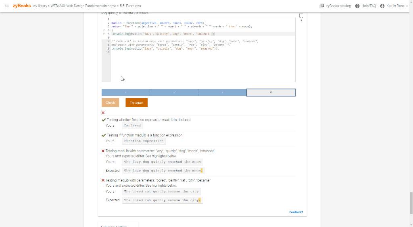
Task: Select level 4 in the progress bar
Action: (271, 93)
